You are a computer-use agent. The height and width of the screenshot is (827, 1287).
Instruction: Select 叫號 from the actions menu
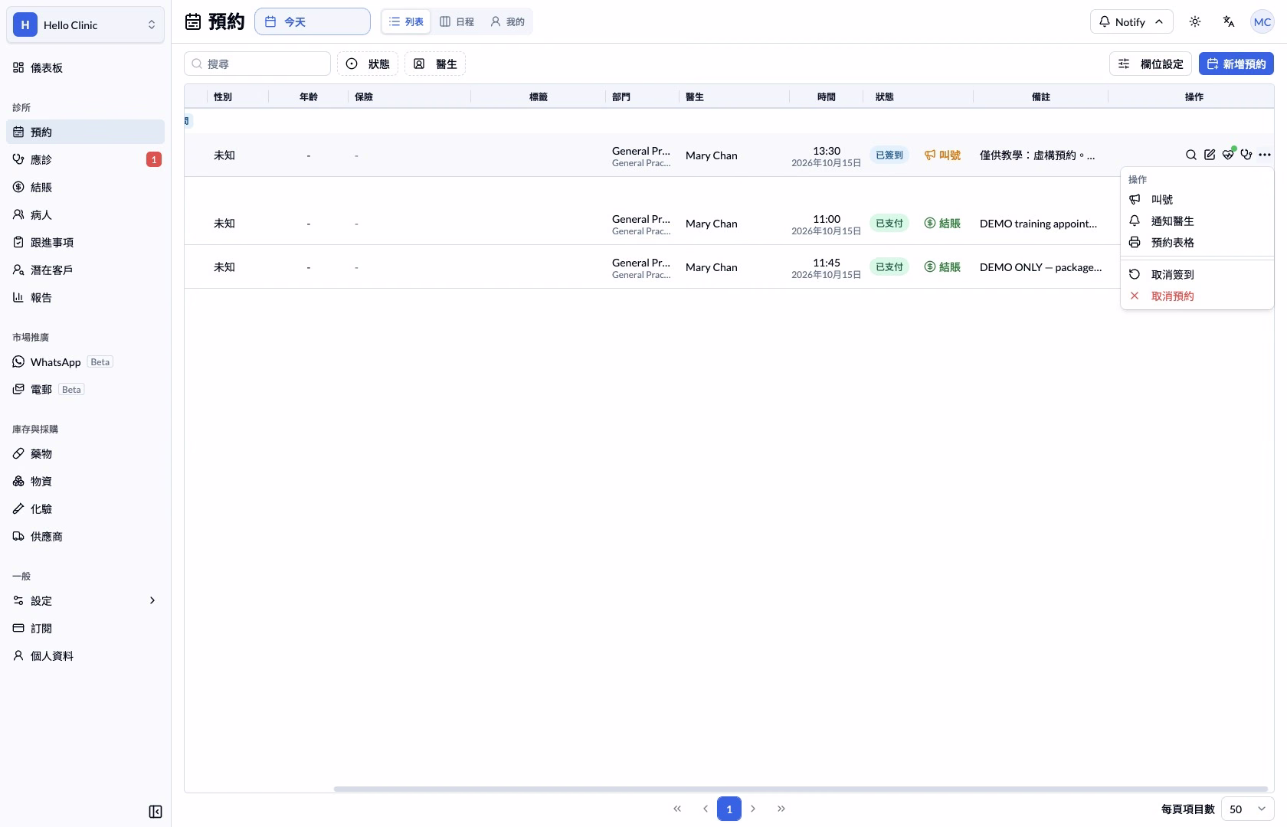pyautogui.click(x=1197, y=199)
